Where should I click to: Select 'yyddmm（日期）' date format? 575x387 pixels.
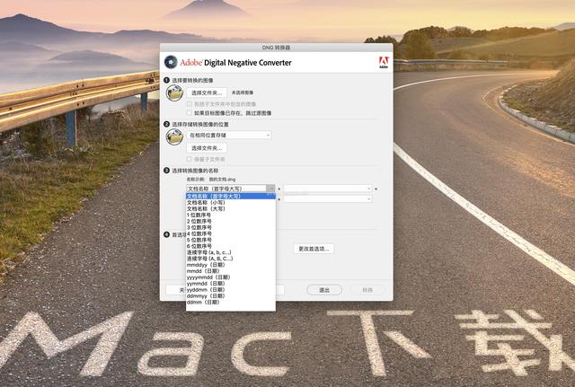click(x=231, y=289)
